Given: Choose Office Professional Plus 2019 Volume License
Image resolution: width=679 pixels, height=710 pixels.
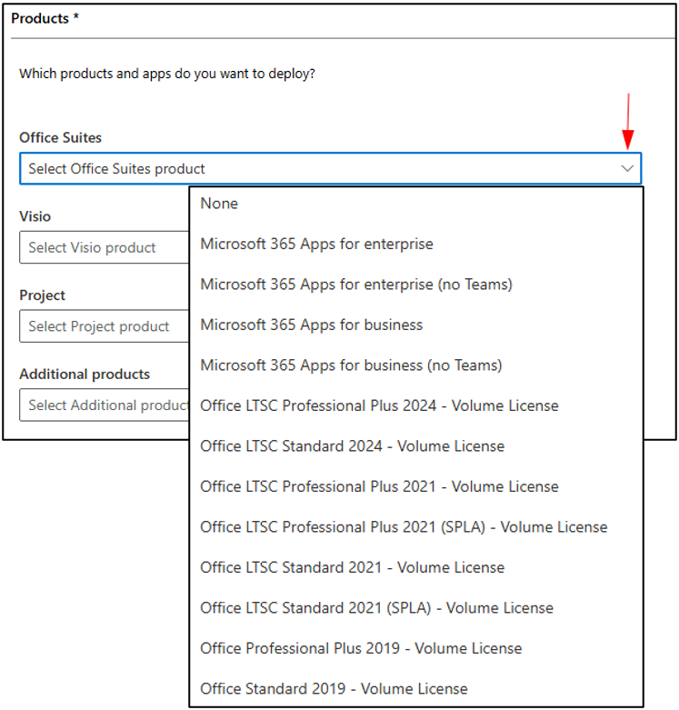Looking at the screenshot, I should tap(416, 648).
